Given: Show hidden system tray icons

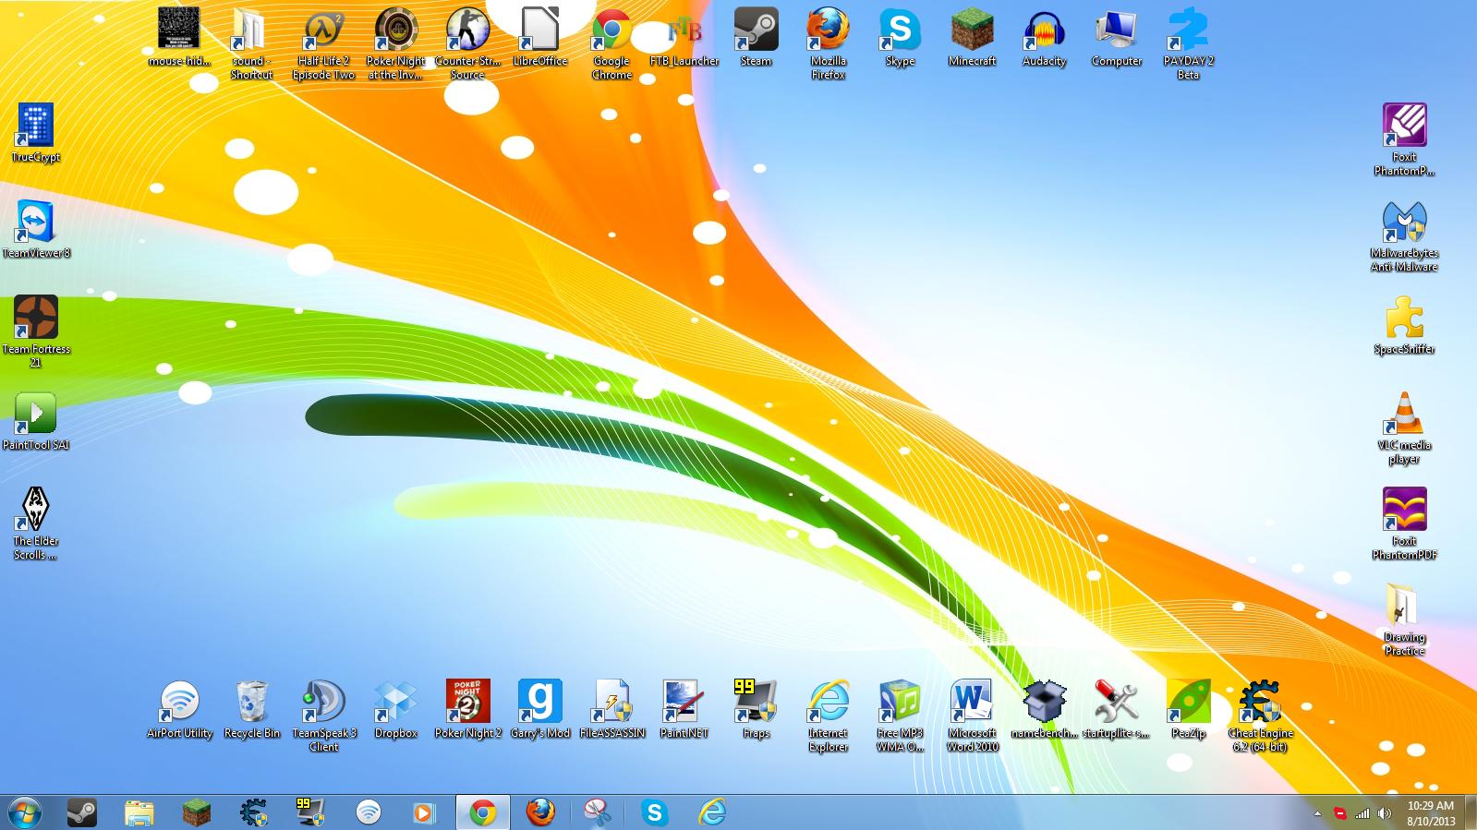Looking at the screenshot, I should click(x=1318, y=813).
